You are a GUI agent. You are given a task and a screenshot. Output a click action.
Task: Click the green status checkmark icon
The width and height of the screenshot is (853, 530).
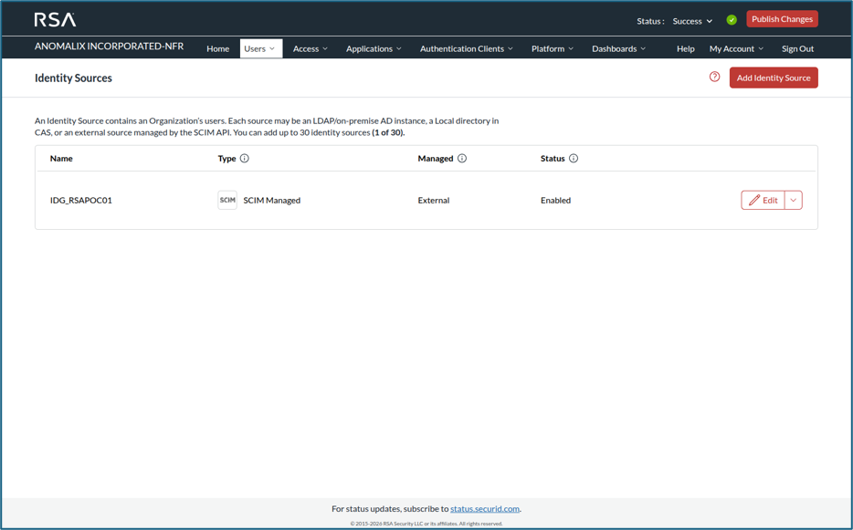(x=732, y=20)
